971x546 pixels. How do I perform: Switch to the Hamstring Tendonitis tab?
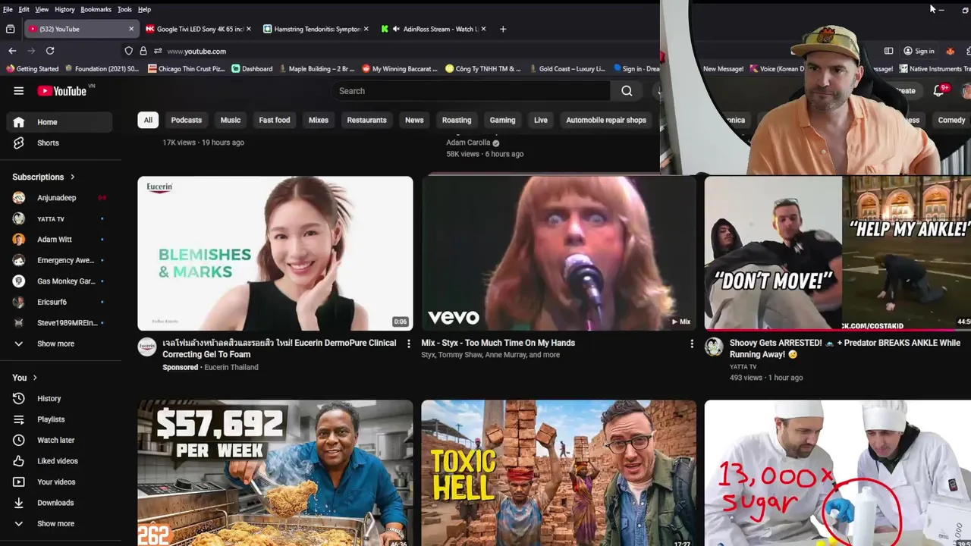pos(315,29)
